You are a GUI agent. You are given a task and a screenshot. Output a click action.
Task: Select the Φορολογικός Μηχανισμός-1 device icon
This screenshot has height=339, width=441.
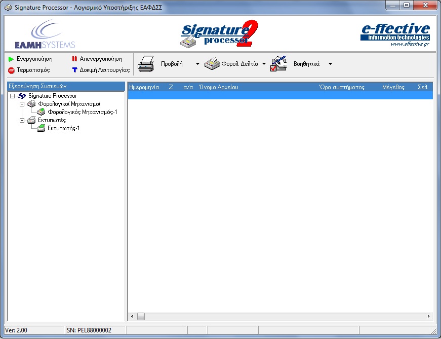coord(41,112)
